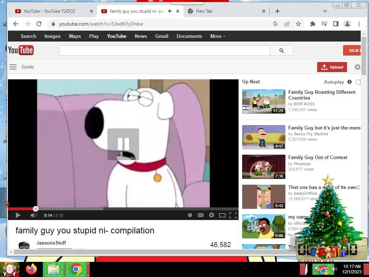This screenshot has height=277, width=369.
Task: Click the Google icon in address bar
Action: [275, 24]
